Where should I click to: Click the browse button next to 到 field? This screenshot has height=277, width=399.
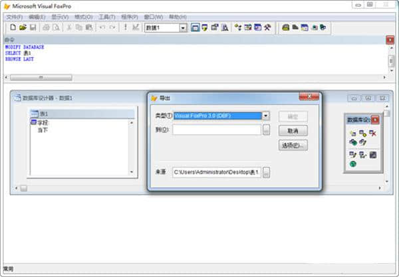point(266,130)
